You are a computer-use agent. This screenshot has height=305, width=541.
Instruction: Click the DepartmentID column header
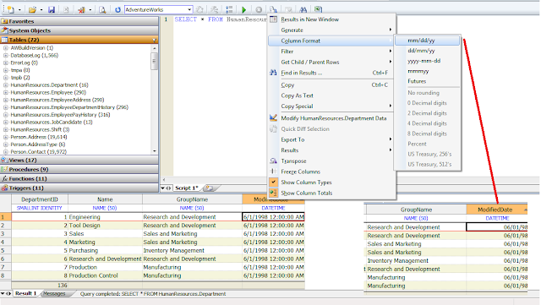[40, 199]
